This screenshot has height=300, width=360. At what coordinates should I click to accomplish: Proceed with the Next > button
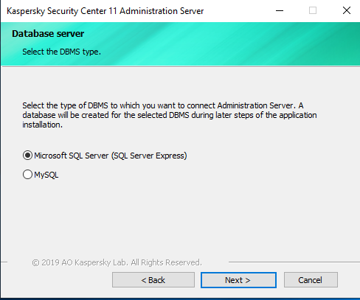[238, 280]
